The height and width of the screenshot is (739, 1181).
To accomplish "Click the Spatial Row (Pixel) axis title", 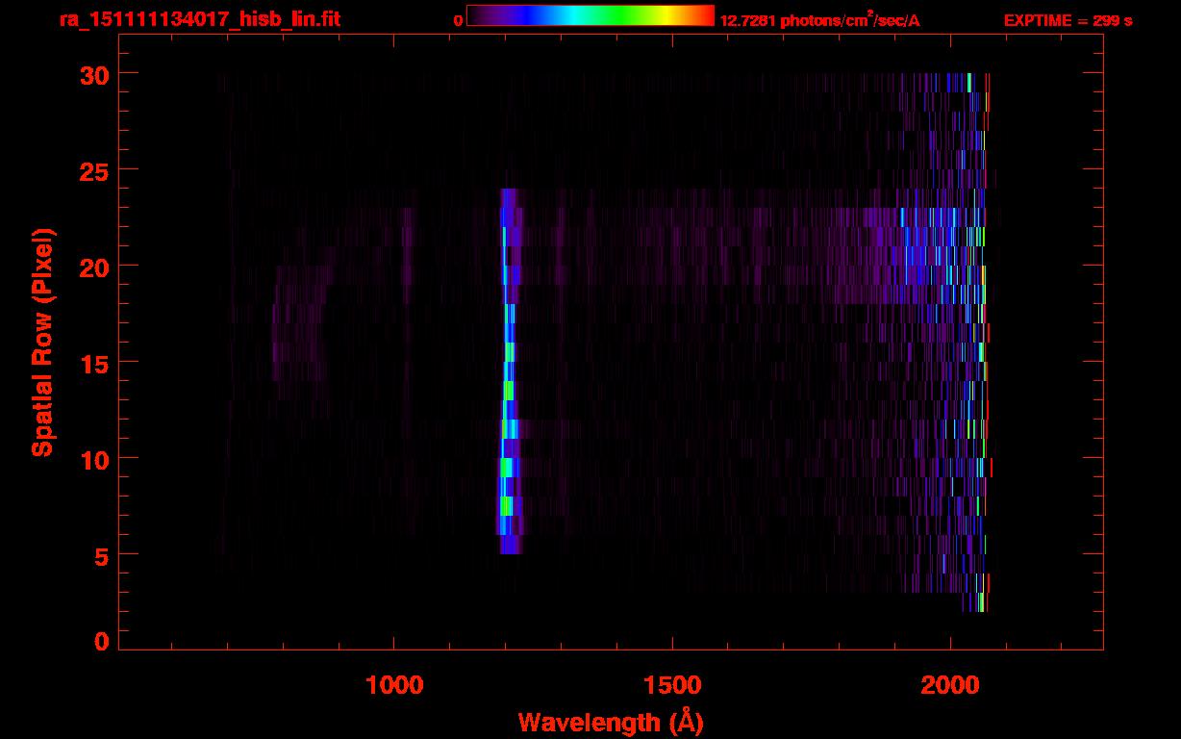I will point(41,343).
